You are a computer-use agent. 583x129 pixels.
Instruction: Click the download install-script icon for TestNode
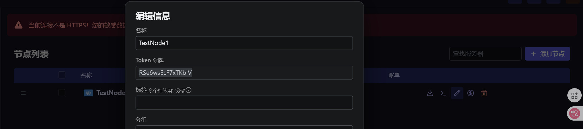tap(430, 93)
